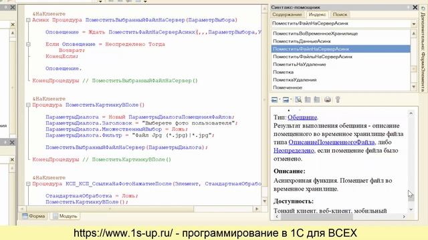This screenshot has height=240, width=428.
Task: Click the next topic icon left of the print icon
Action: [317, 99]
